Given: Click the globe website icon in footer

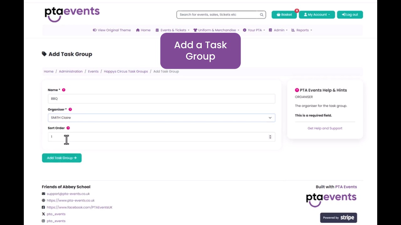Looking at the screenshot, I should coord(44,201).
